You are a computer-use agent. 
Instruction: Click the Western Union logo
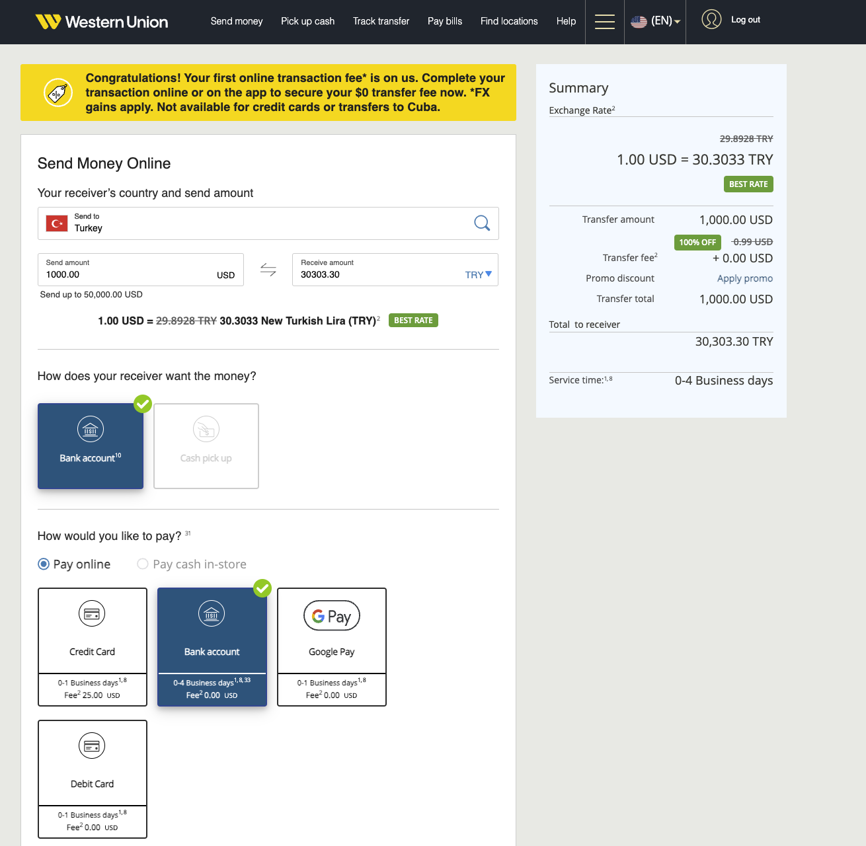click(102, 22)
